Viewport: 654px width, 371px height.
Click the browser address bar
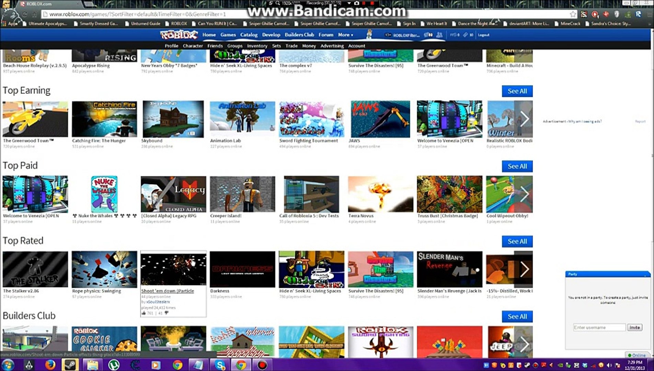306,14
